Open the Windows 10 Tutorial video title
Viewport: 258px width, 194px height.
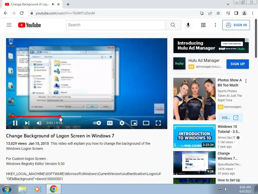coord(229,129)
